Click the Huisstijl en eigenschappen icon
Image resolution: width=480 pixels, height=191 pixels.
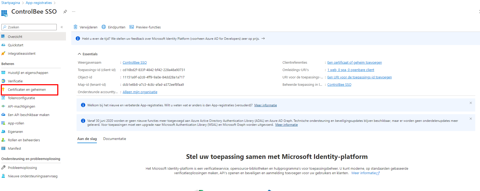click(3, 73)
